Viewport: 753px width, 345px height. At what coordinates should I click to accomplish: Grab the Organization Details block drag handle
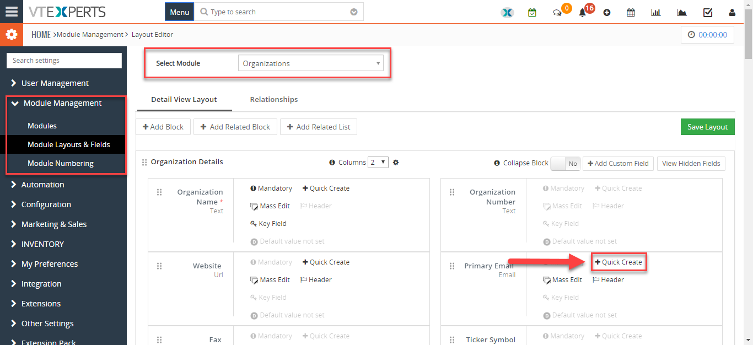tap(144, 162)
